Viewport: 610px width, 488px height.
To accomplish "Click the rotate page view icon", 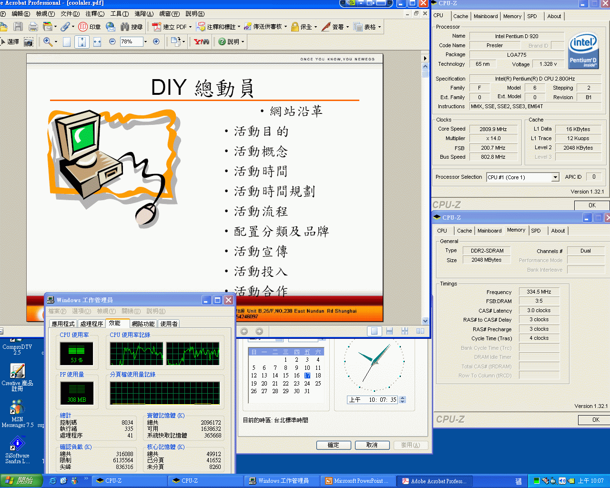I will [175, 42].
